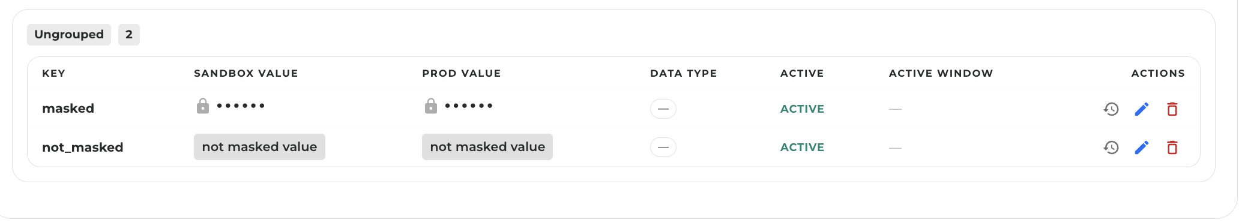
Task: Click the data type pill for not_masked
Action: click(663, 147)
